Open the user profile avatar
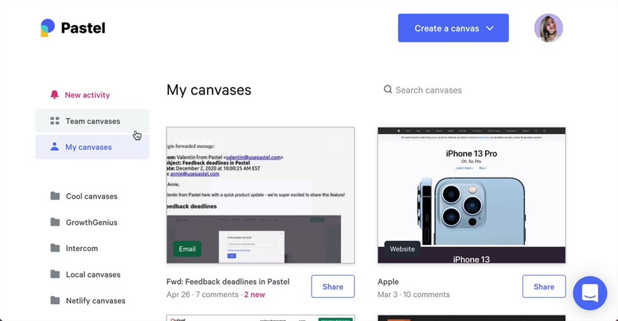This screenshot has height=321, width=618. click(549, 28)
